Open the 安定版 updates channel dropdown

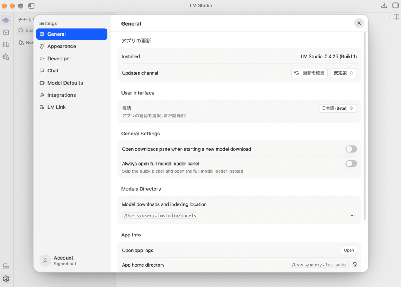pyautogui.click(x=343, y=73)
